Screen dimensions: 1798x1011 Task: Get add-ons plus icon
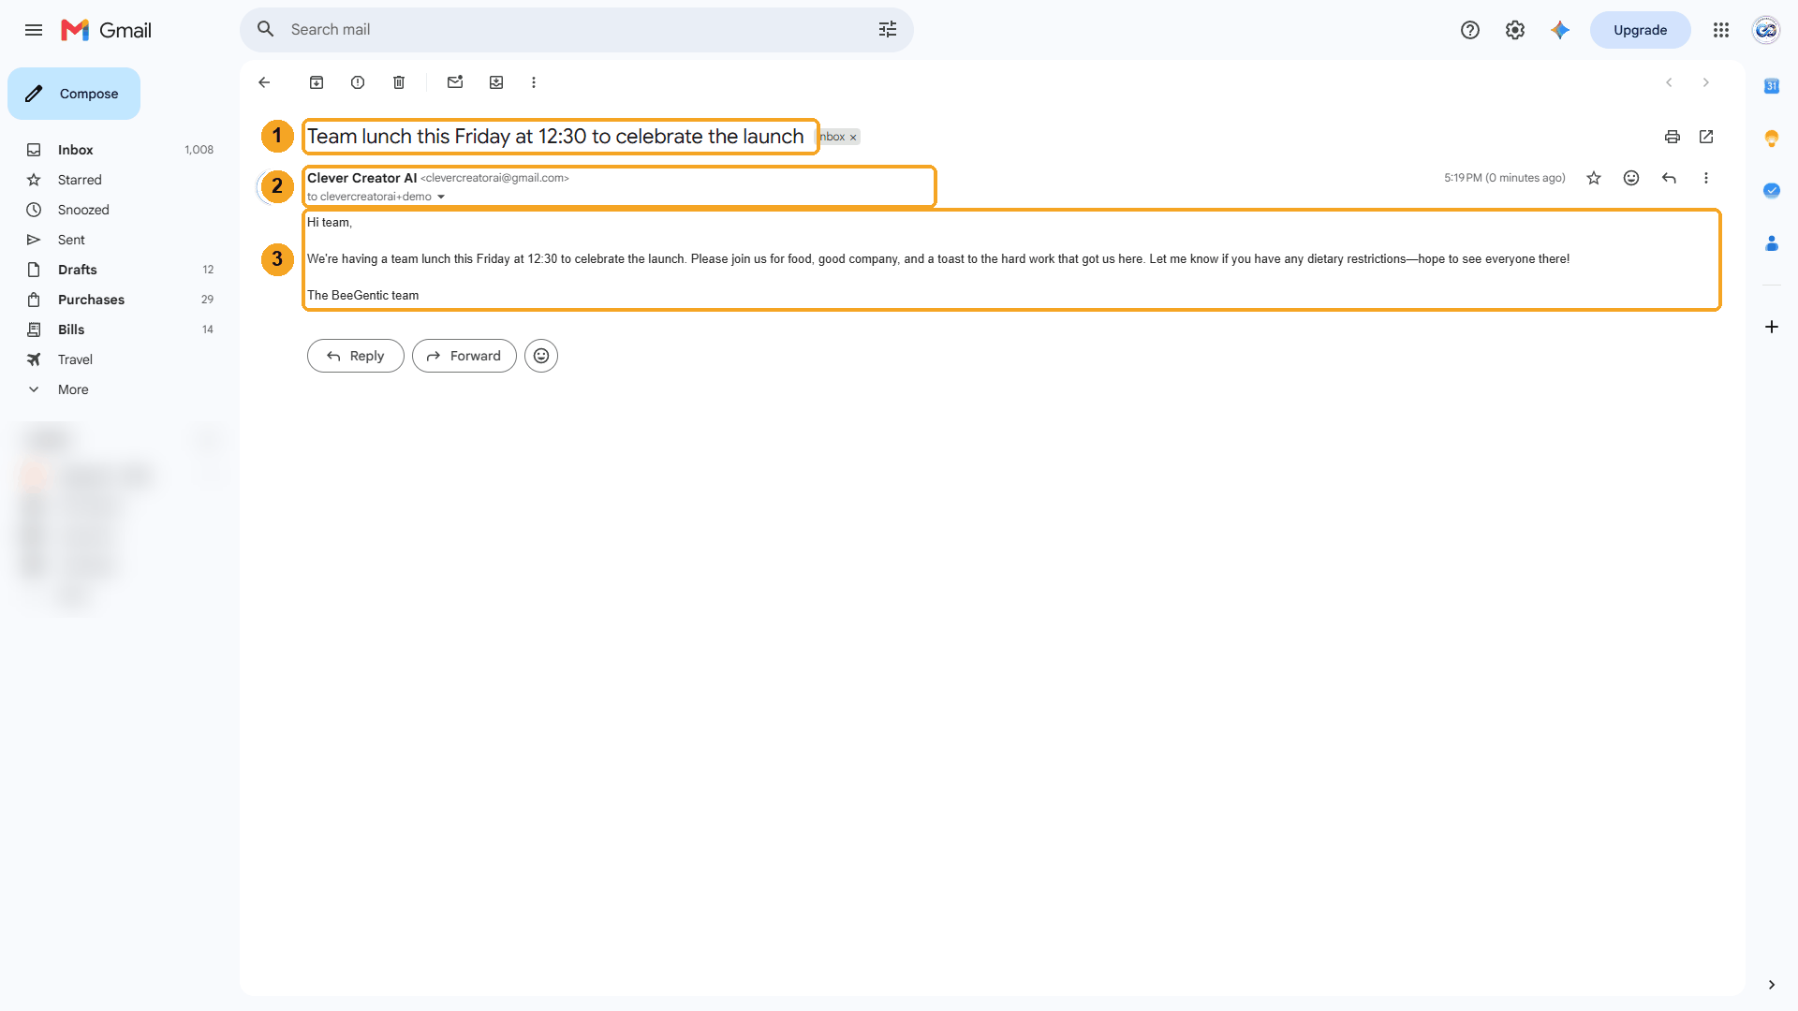coord(1772,327)
